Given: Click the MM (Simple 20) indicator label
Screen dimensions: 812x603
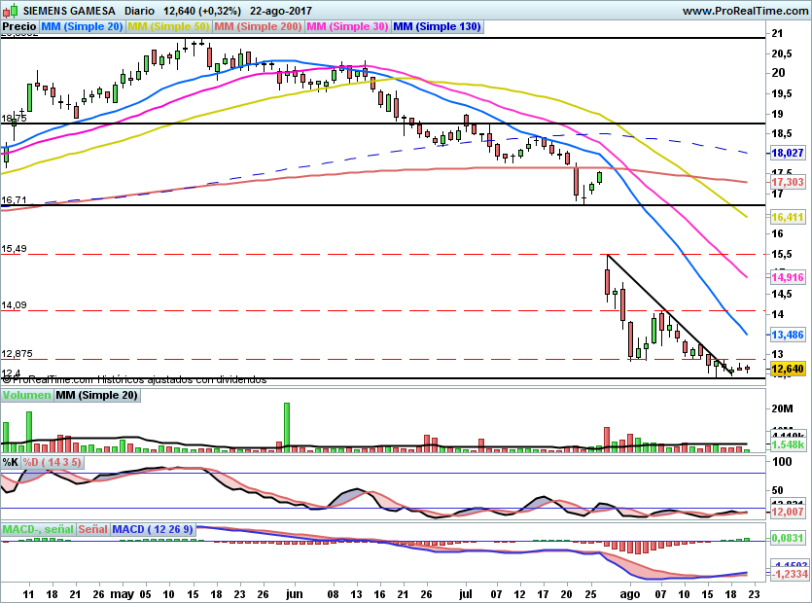Looking at the screenshot, I should pyautogui.click(x=83, y=27).
